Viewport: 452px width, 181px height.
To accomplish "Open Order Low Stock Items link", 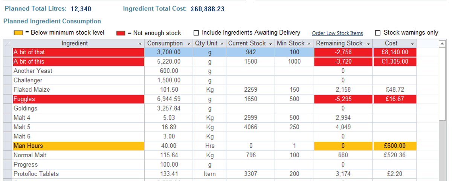I will tap(337, 33).
